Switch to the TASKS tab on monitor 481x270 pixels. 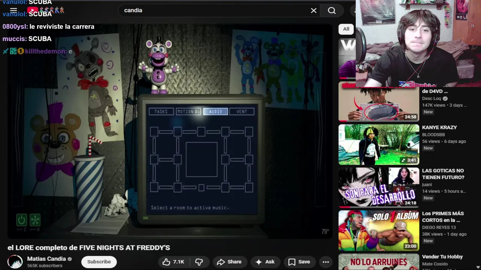[161, 111]
